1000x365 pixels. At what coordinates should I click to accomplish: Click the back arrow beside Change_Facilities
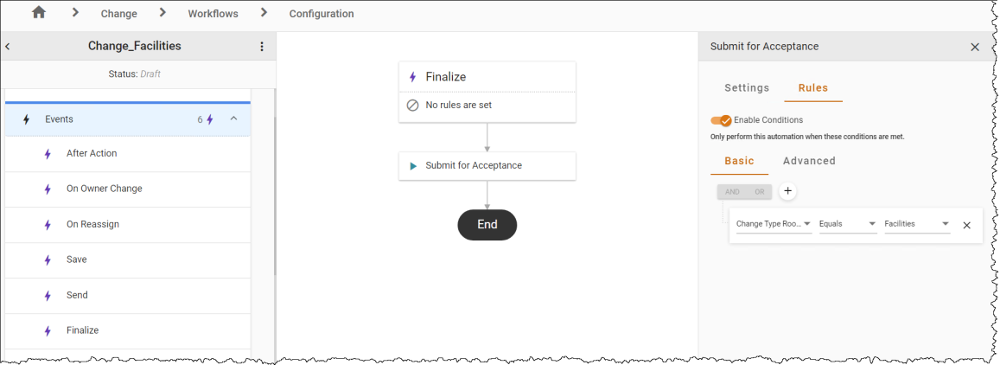(x=7, y=47)
